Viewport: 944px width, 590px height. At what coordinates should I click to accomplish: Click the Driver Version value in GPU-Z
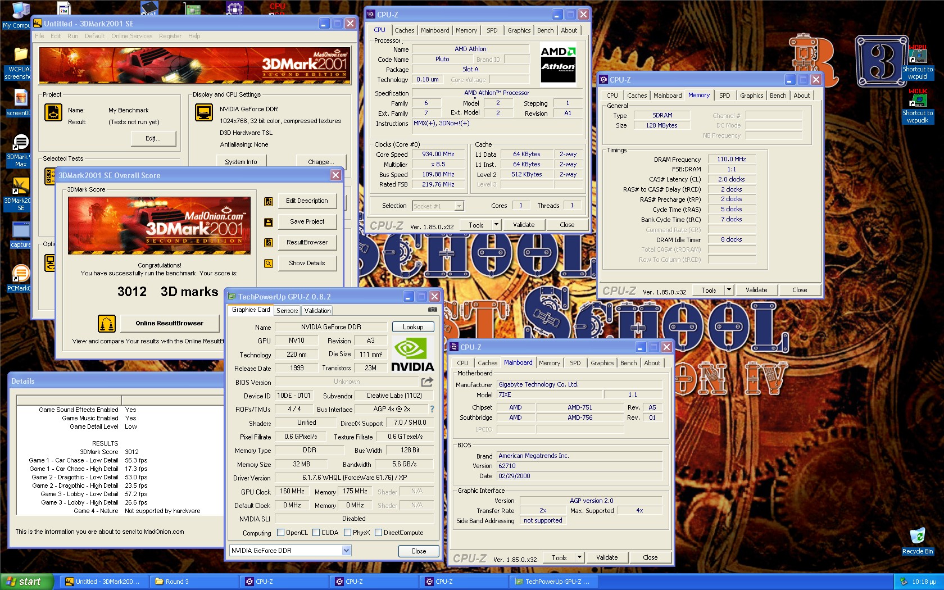pos(355,478)
